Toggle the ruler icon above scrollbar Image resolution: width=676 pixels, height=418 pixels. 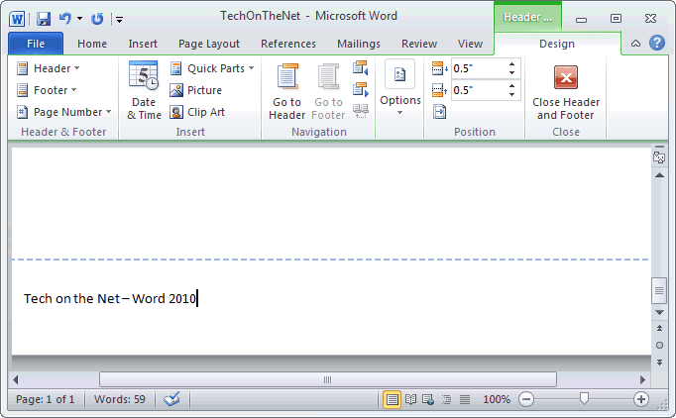point(659,157)
